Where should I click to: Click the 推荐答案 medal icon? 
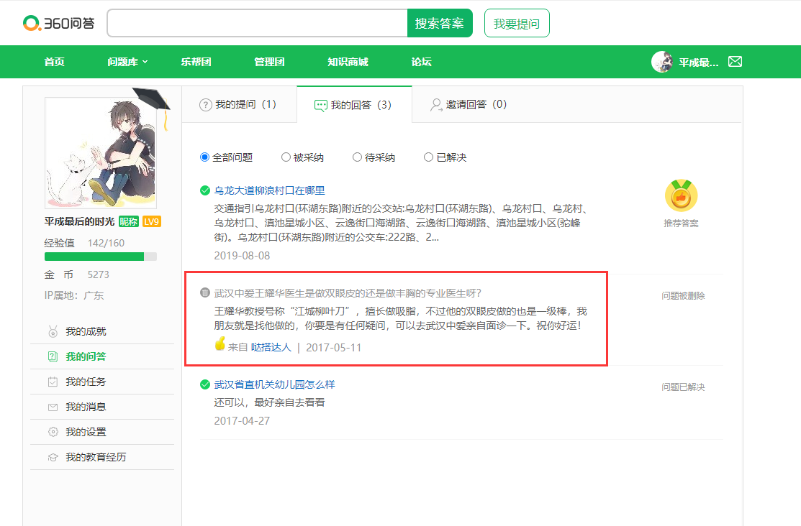681,195
